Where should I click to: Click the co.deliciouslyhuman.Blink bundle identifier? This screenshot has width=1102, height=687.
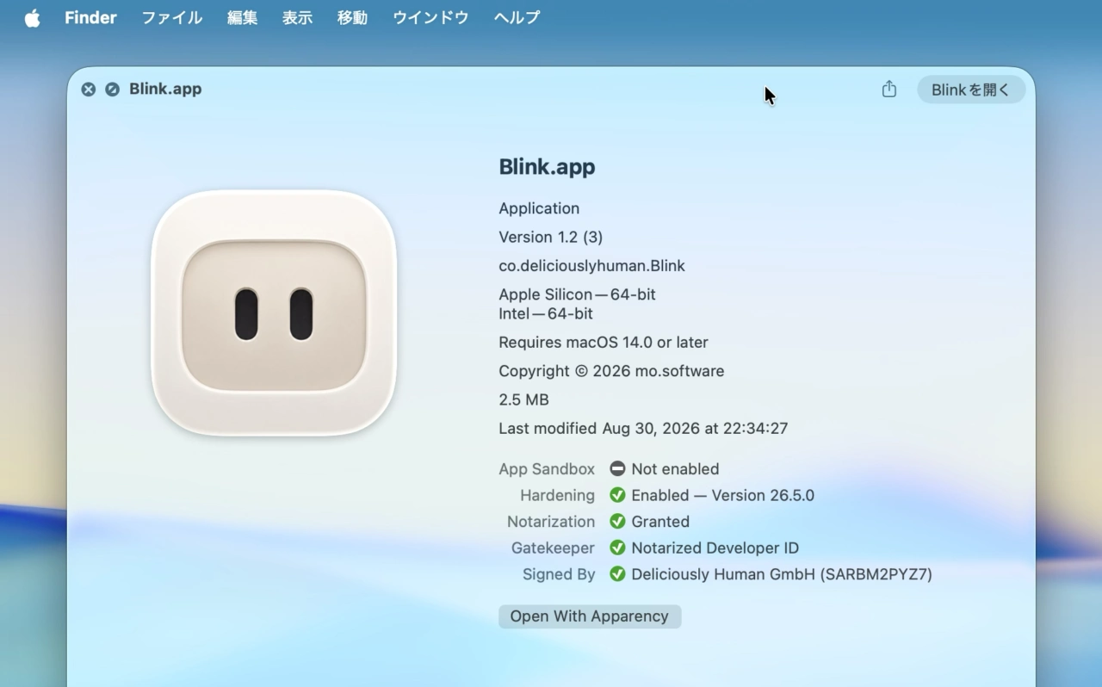[592, 266]
